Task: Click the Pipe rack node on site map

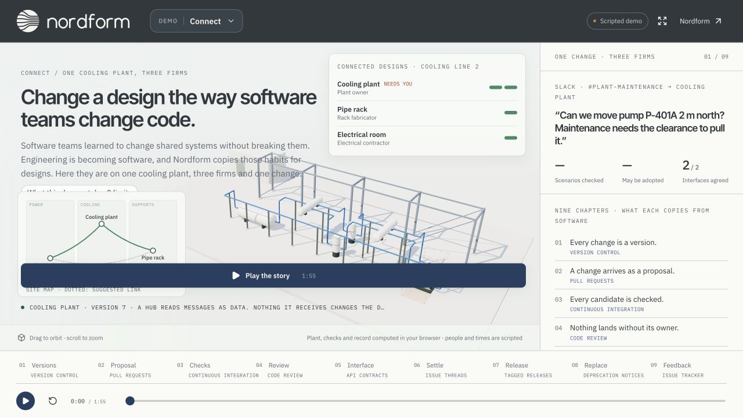Action: click(153, 251)
